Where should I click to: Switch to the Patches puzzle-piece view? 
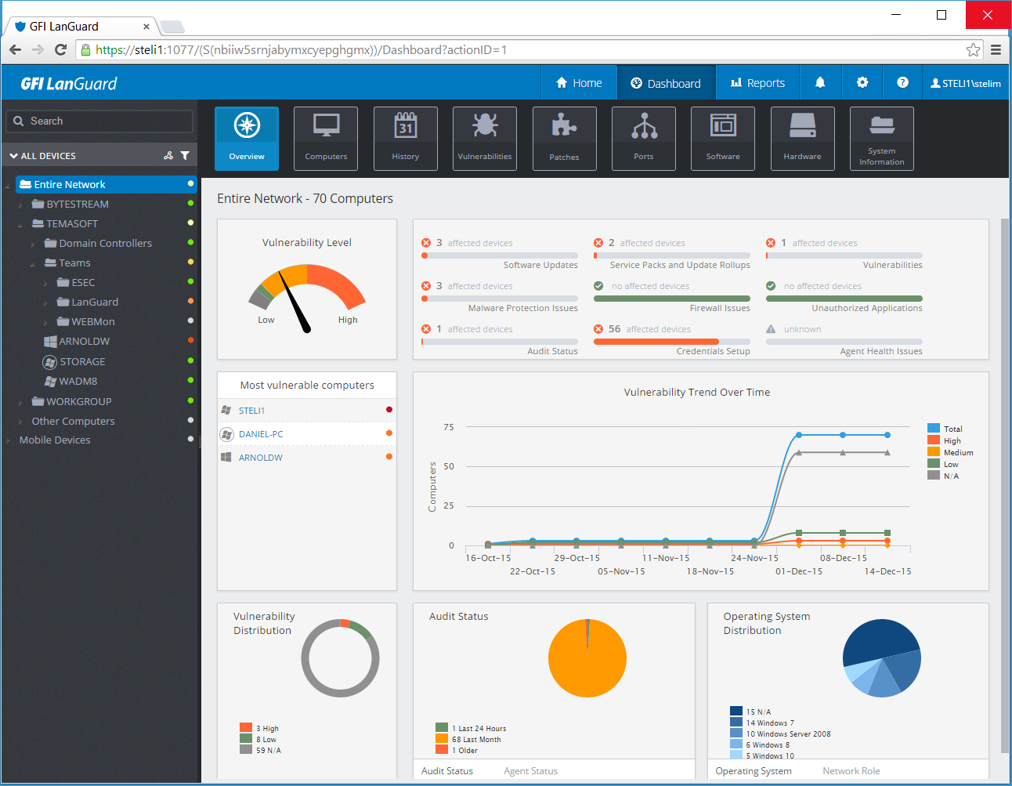click(x=564, y=138)
